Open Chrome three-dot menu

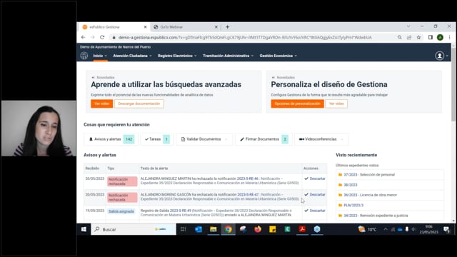tap(449, 37)
